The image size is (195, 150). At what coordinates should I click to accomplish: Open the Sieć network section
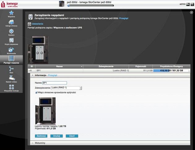click(11, 70)
